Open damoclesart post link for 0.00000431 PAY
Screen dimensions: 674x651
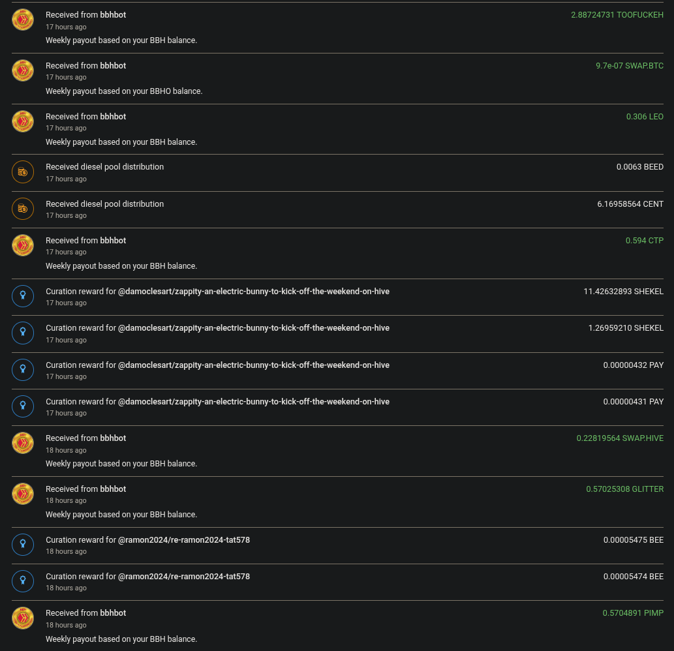(x=253, y=402)
